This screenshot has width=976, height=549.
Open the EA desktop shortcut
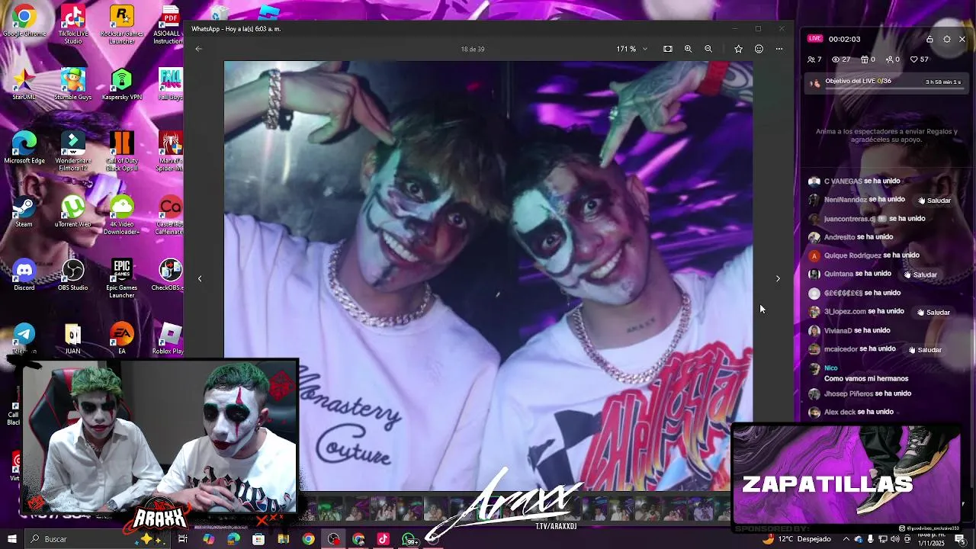pos(121,339)
